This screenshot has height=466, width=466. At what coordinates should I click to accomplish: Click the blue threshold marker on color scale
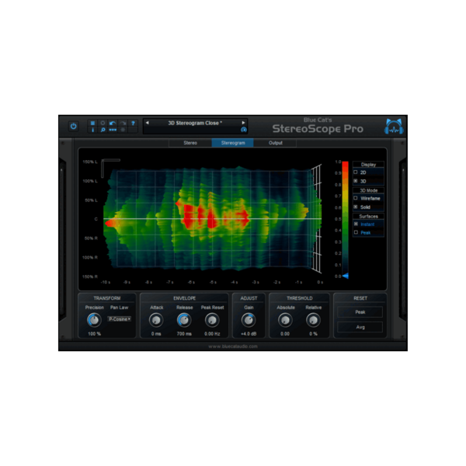(346, 276)
